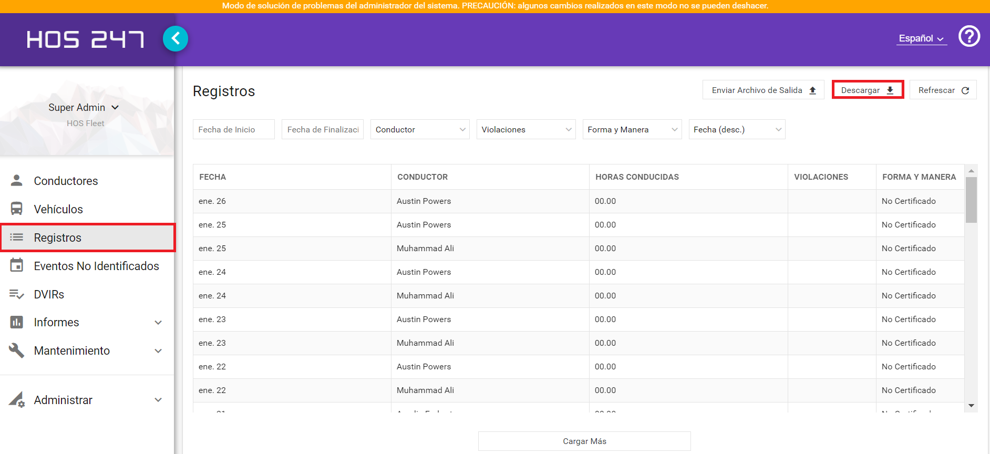Select Registros in the sidebar menu
The width and height of the screenshot is (990, 454).
click(88, 238)
